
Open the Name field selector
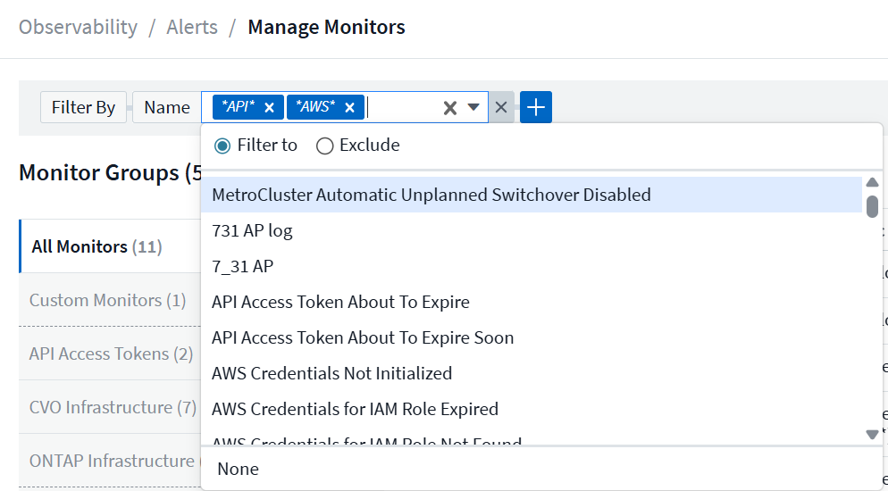click(x=166, y=107)
